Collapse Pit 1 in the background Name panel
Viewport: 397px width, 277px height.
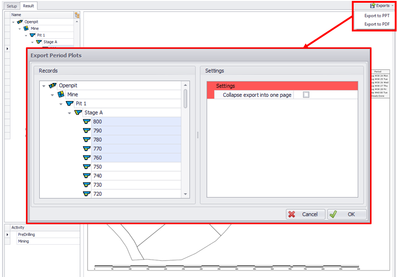point(26,36)
